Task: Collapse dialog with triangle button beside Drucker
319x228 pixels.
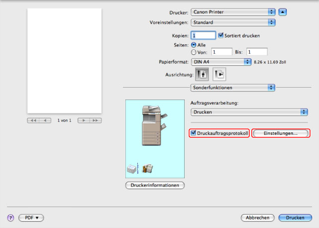Action: pyautogui.click(x=283, y=11)
